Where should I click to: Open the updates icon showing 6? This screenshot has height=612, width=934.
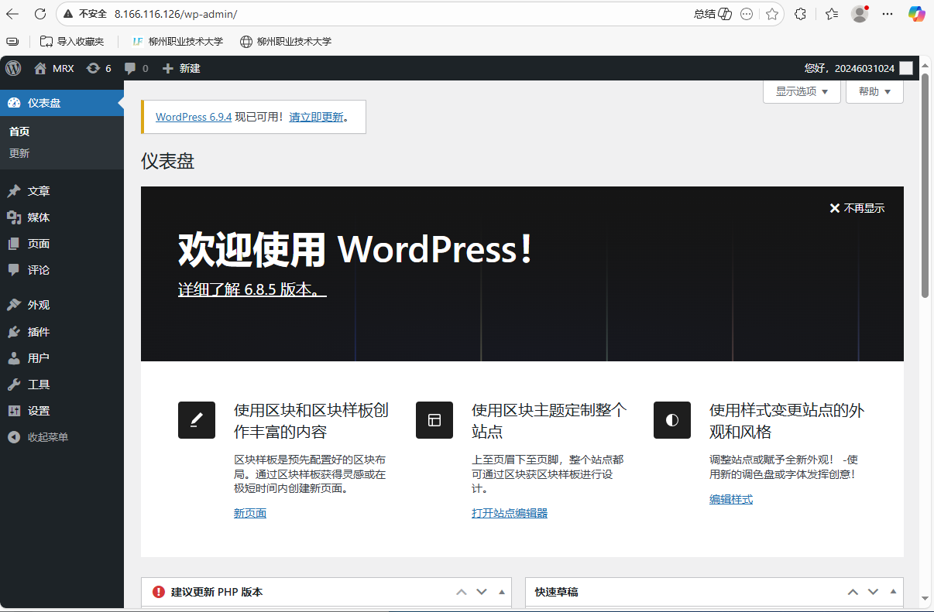[x=93, y=68]
